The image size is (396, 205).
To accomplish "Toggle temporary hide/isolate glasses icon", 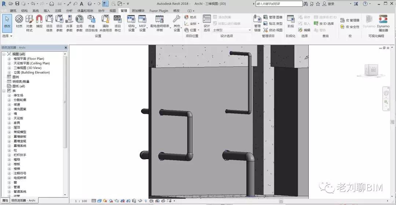I will tap(140, 201).
